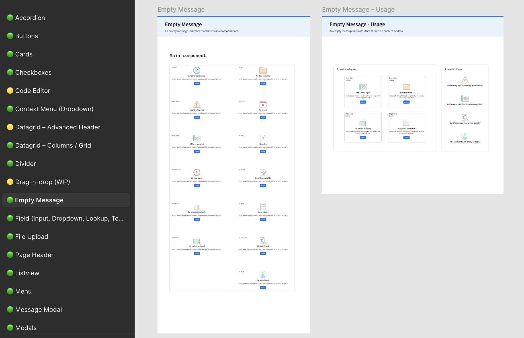This screenshot has height=338, width=524.
Task: Switch to the Cards page
Action: click(66, 54)
